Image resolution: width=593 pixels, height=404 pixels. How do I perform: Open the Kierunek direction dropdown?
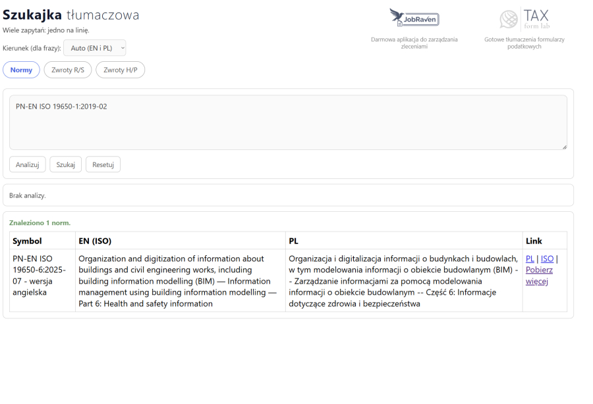coord(94,48)
